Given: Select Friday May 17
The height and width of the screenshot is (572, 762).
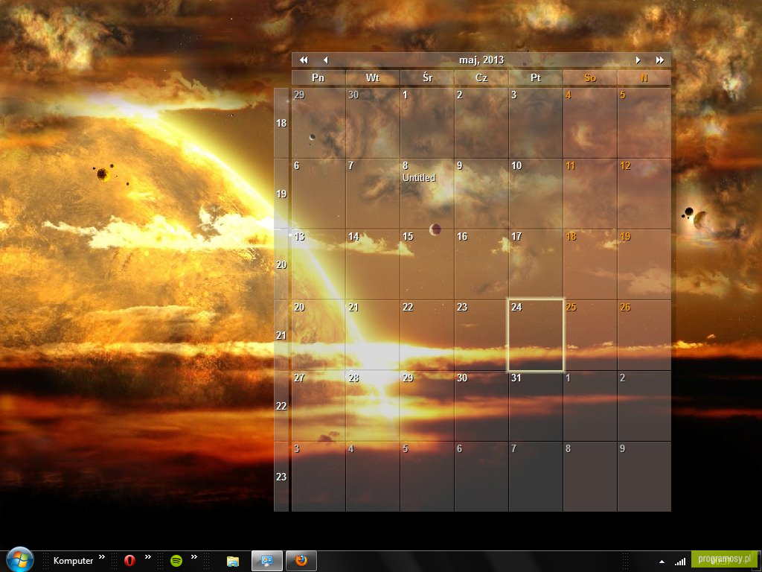Looking at the screenshot, I should pos(536,264).
